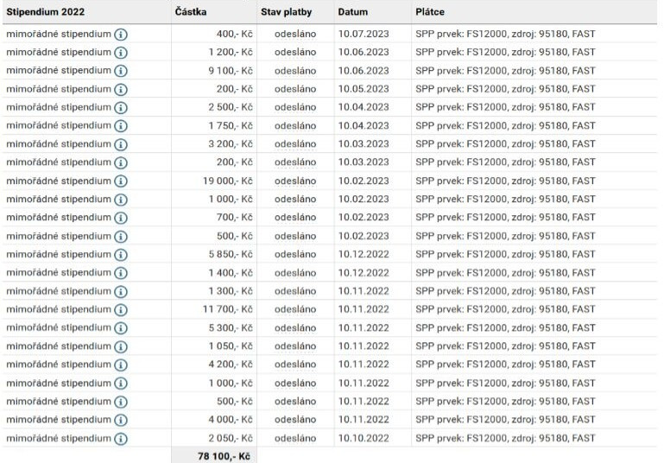Select the amount 9 100,- Kč
Screen dimensions: 664x463
coord(231,71)
